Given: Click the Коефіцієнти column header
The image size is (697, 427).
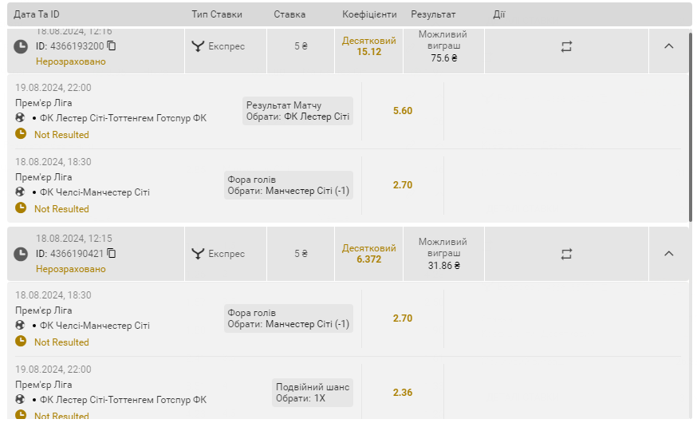Looking at the screenshot, I should 369,14.
